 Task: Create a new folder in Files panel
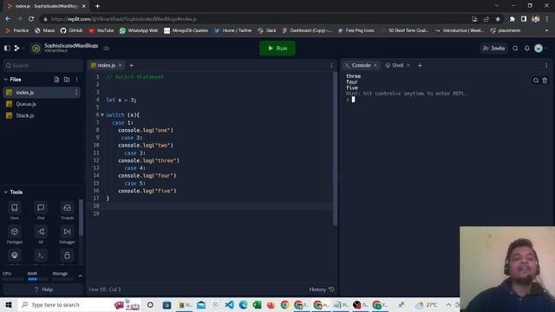coord(67,80)
